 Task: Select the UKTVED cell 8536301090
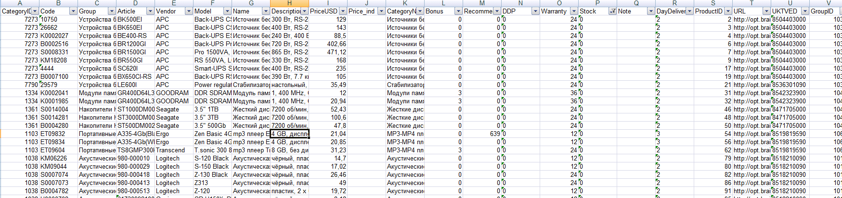[x=790, y=85]
